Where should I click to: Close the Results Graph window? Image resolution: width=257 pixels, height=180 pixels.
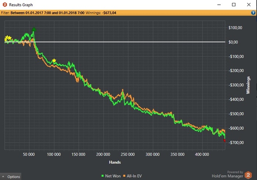(x=249, y=4)
